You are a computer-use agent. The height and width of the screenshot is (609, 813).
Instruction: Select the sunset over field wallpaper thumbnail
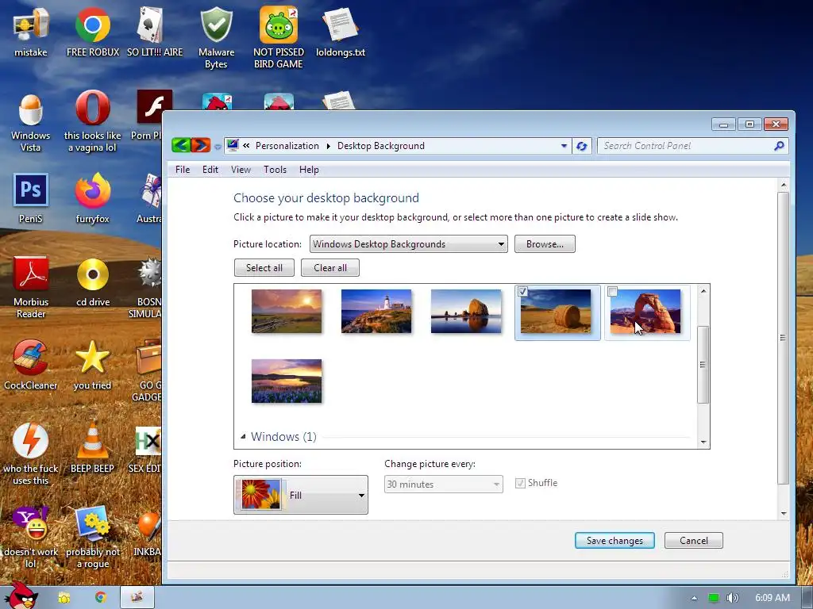click(x=287, y=311)
